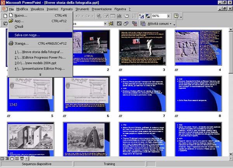Toggle the Grayscale Preview icon

coord(148,16)
